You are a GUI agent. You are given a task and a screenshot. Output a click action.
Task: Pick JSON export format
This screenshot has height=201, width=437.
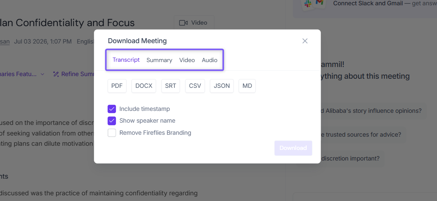[222, 86]
